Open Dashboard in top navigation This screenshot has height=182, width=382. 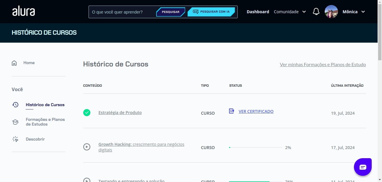point(258,12)
